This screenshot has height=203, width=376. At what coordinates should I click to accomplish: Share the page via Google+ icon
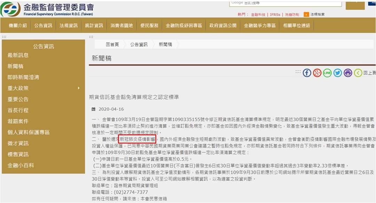(x=317, y=73)
